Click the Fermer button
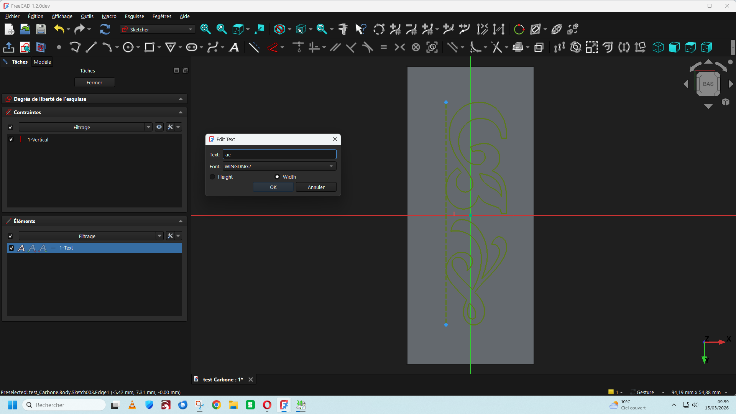The width and height of the screenshot is (736, 414). point(94,82)
